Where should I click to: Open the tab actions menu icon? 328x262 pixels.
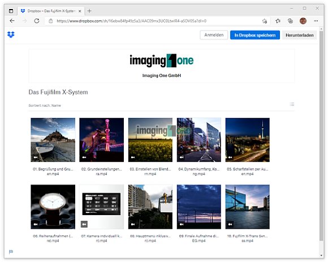click(x=11, y=11)
